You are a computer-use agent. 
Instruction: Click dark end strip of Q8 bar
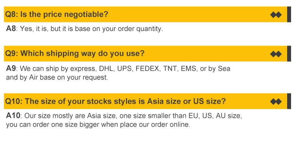tap(289, 15)
